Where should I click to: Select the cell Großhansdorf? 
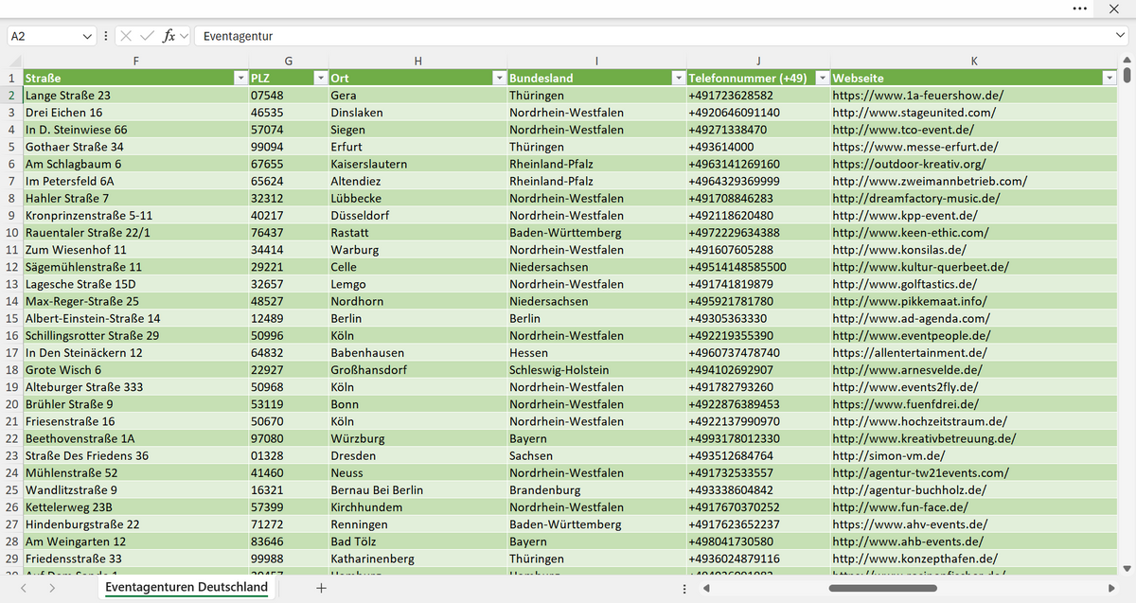[417, 370]
